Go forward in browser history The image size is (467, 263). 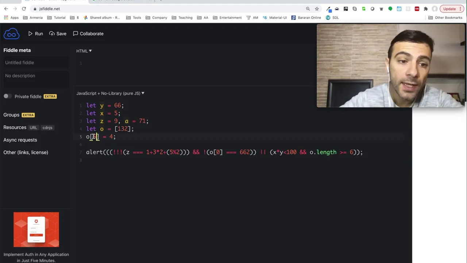pos(15,9)
